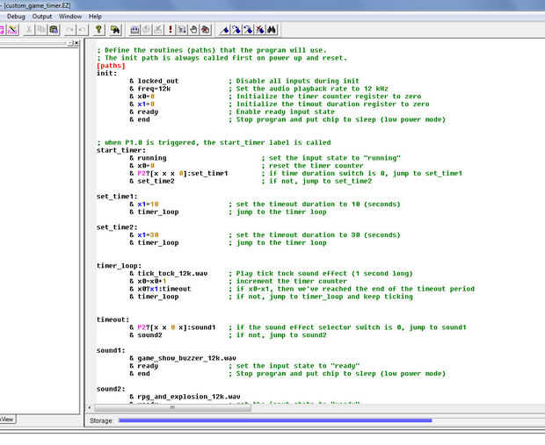Click the '& freq=12k' statement

coord(149,89)
